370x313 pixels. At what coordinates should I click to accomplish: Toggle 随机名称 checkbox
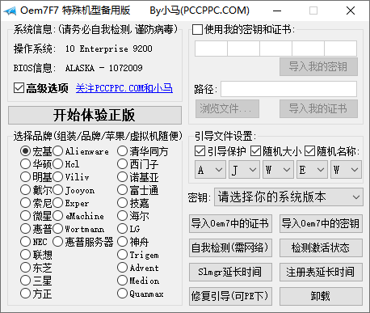[309, 151]
